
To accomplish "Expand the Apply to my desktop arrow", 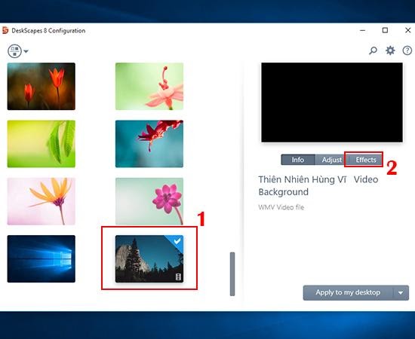I will 401,293.
